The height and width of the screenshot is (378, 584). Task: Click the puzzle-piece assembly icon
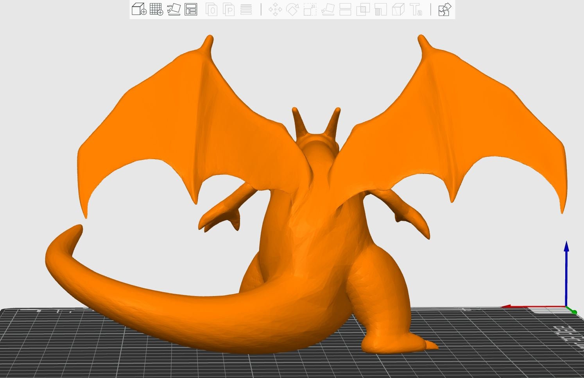[x=444, y=10]
